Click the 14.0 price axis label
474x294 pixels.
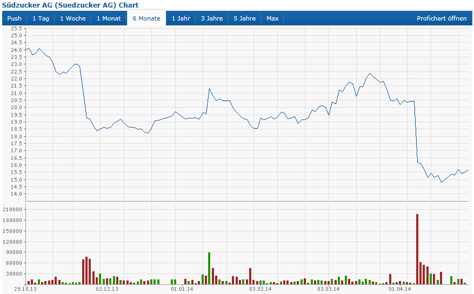click(17, 194)
